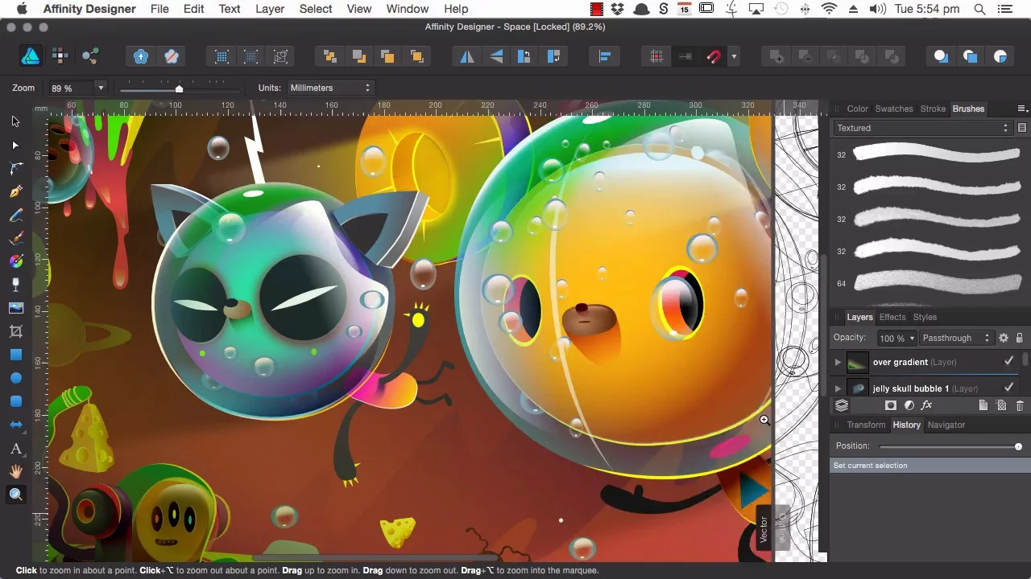Select the Pen tool
1031x579 pixels.
15,191
